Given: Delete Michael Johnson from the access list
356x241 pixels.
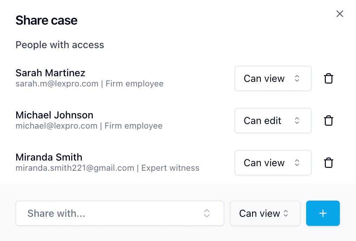Looking at the screenshot, I should [328, 120].
